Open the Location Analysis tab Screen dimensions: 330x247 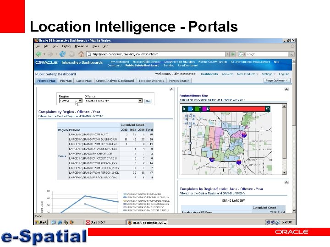151,81
